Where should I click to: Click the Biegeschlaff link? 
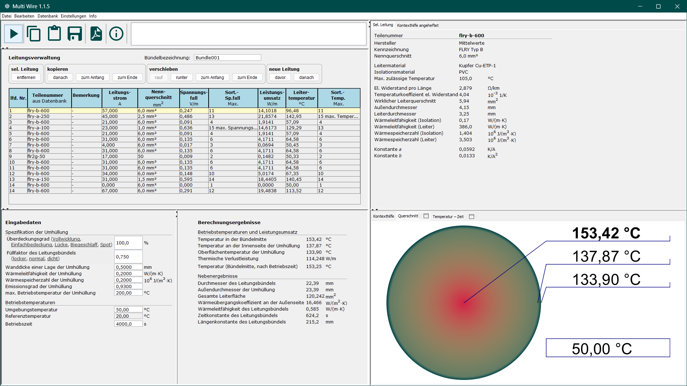click(x=84, y=244)
